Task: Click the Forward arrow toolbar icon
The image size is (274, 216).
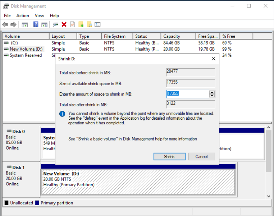Action: (x=13, y=24)
